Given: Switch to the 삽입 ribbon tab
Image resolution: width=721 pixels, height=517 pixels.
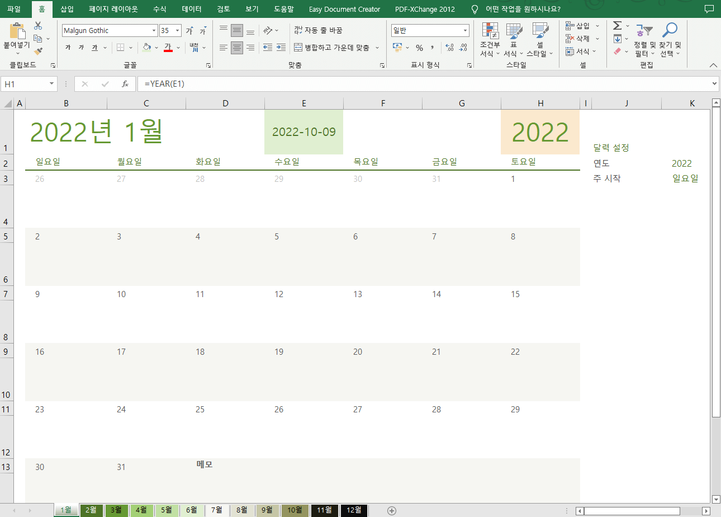Looking at the screenshot, I should pos(67,9).
